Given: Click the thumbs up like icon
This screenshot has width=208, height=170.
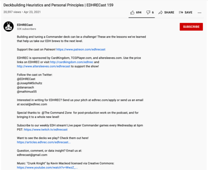Looking at the screenshot, I should [x=132, y=12].
